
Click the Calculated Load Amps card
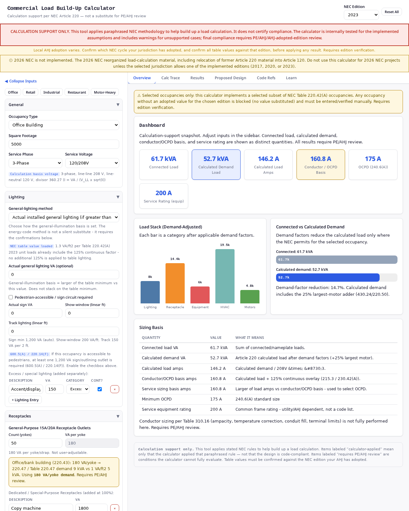coord(268,164)
